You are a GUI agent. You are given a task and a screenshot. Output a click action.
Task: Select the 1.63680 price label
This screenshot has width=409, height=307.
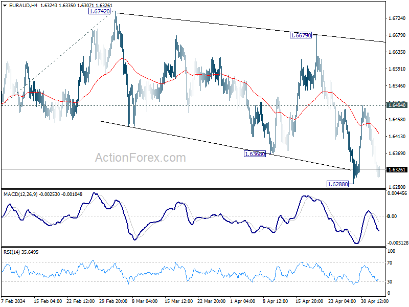255,154
